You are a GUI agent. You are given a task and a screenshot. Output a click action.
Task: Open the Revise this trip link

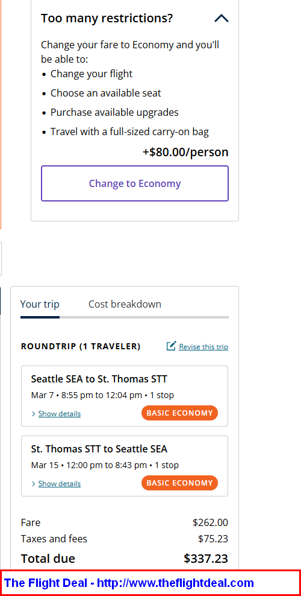point(203,347)
